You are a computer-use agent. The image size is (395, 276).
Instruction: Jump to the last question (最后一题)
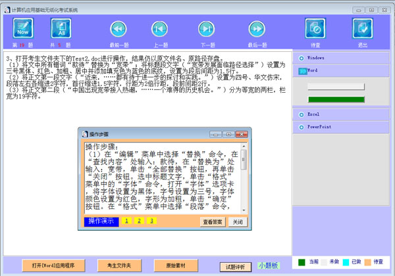[x=256, y=29]
